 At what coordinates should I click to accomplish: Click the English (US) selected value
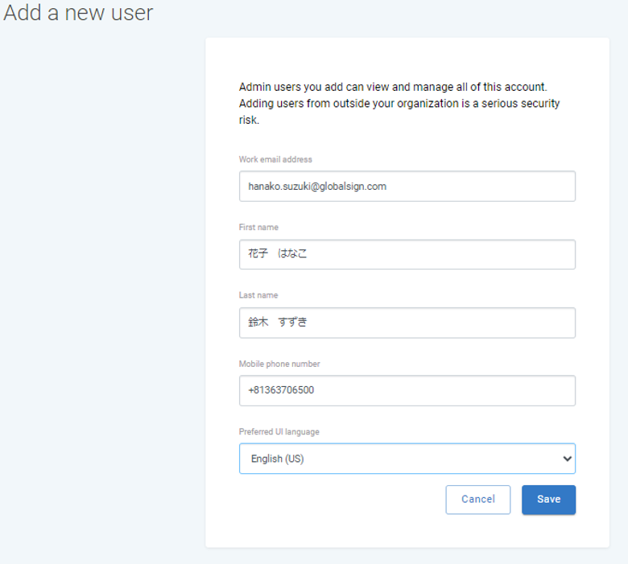278,459
